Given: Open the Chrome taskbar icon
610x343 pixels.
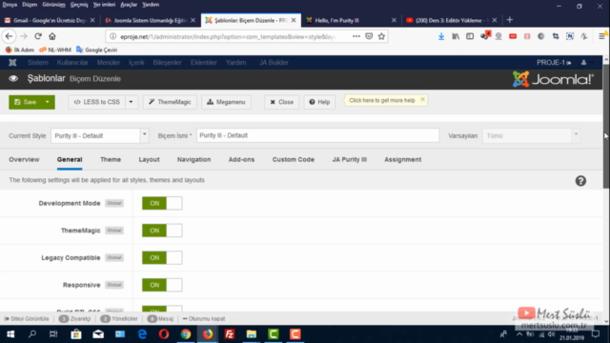Looking at the screenshot, I should [186, 334].
